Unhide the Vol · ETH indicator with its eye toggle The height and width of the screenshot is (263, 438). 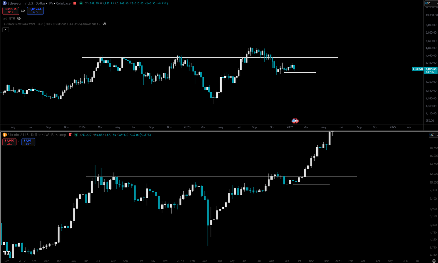pos(18,18)
